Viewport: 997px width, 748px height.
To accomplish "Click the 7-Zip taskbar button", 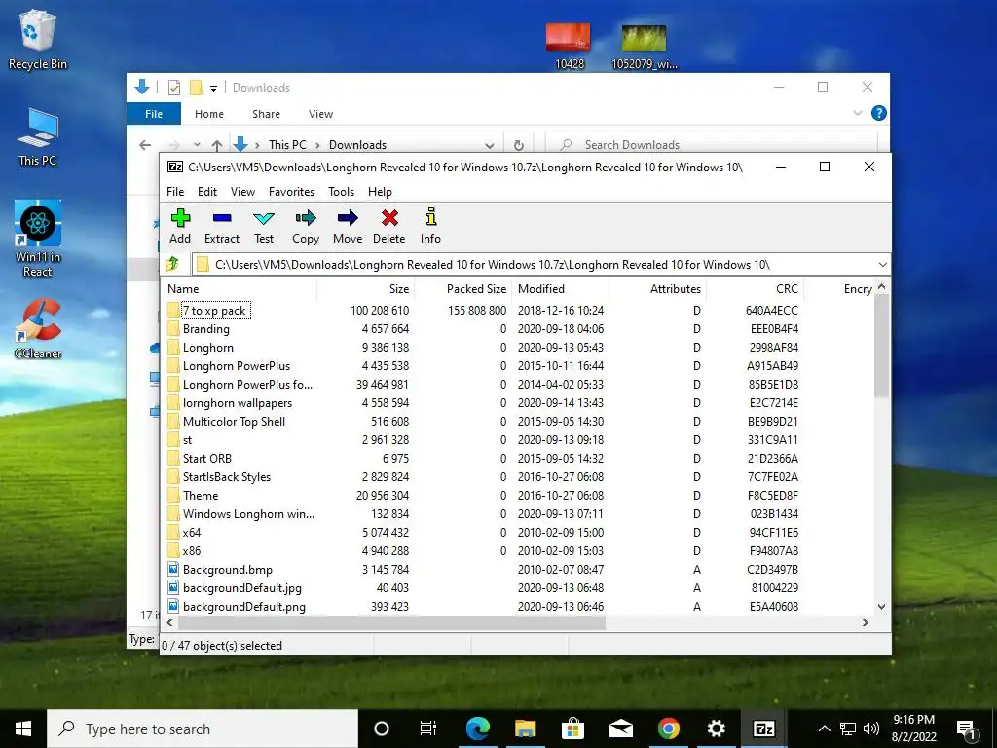I will pyautogui.click(x=763, y=729).
